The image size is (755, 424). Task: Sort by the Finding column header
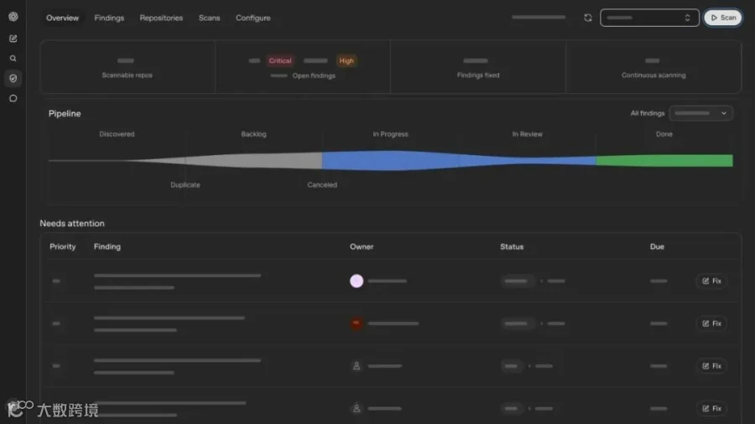107,246
